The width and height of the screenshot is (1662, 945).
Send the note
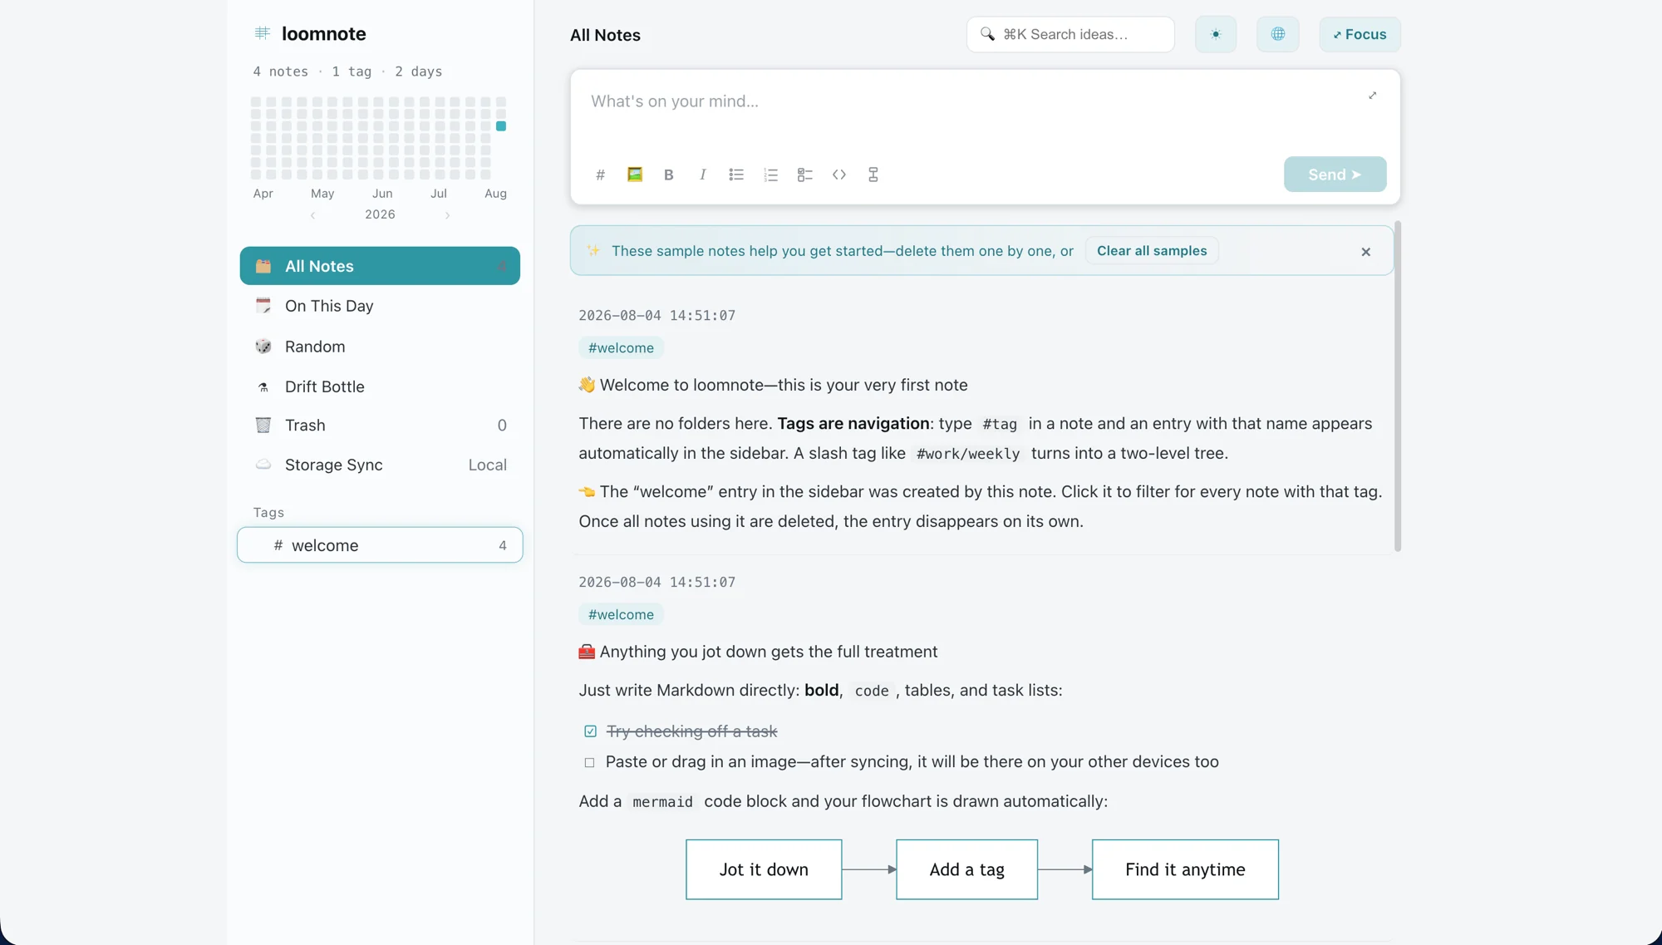pos(1335,175)
